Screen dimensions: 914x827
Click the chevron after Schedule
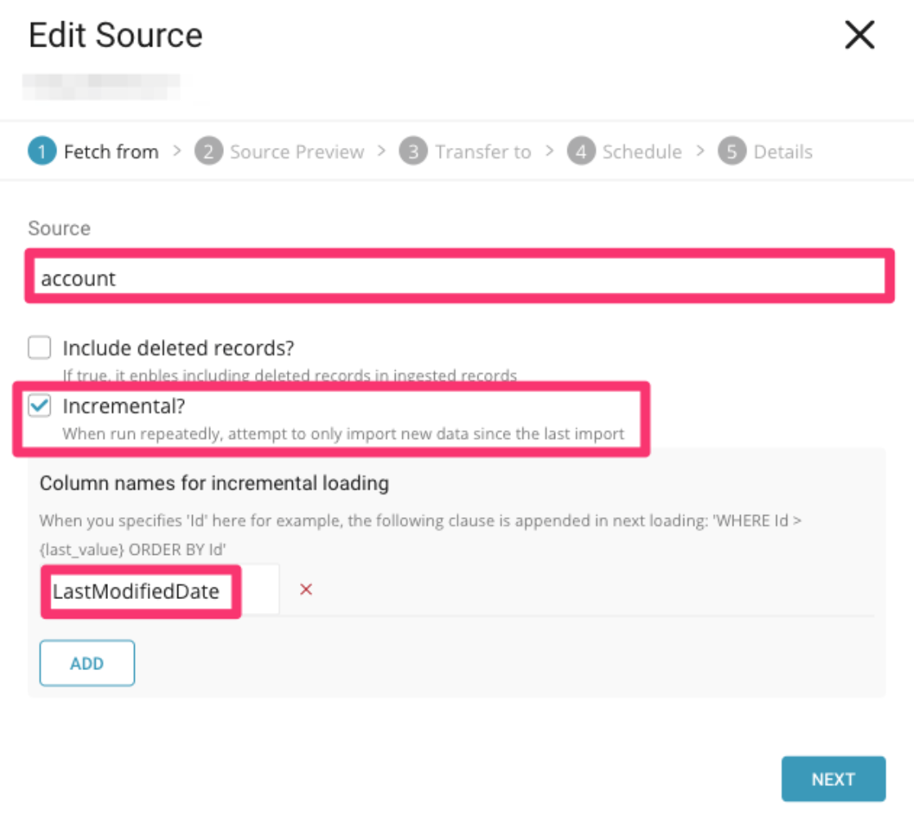(700, 151)
